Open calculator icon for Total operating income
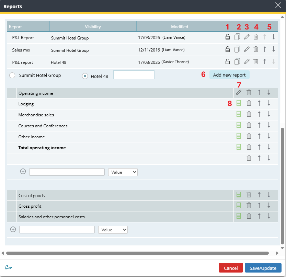 coord(239,147)
